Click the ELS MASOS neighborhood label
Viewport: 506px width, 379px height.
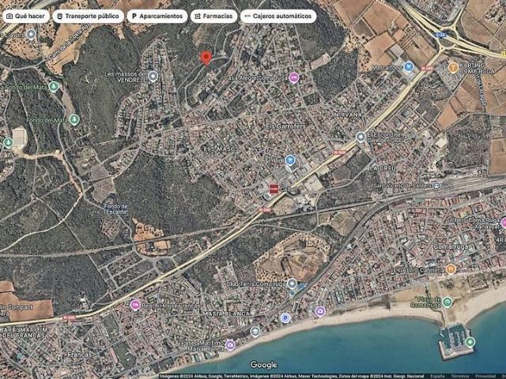pyautogui.click(x=221, y=149)
